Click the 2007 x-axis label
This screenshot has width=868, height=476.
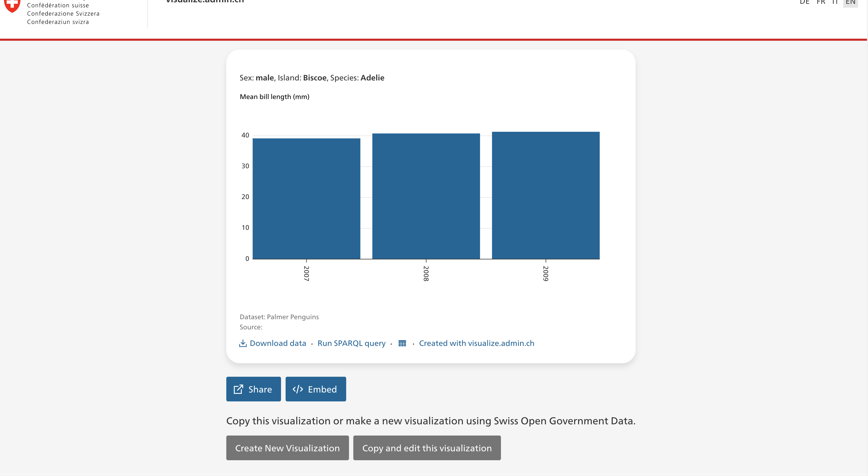tap(306, 274)
